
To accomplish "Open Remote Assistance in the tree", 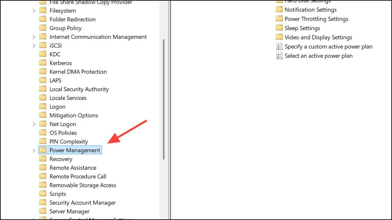I will pyautogui.click(x=73, y=168).
